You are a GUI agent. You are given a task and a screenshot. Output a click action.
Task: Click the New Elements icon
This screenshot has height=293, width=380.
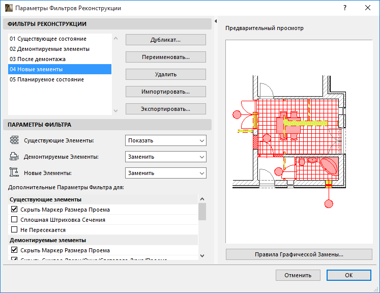[14, 173]
